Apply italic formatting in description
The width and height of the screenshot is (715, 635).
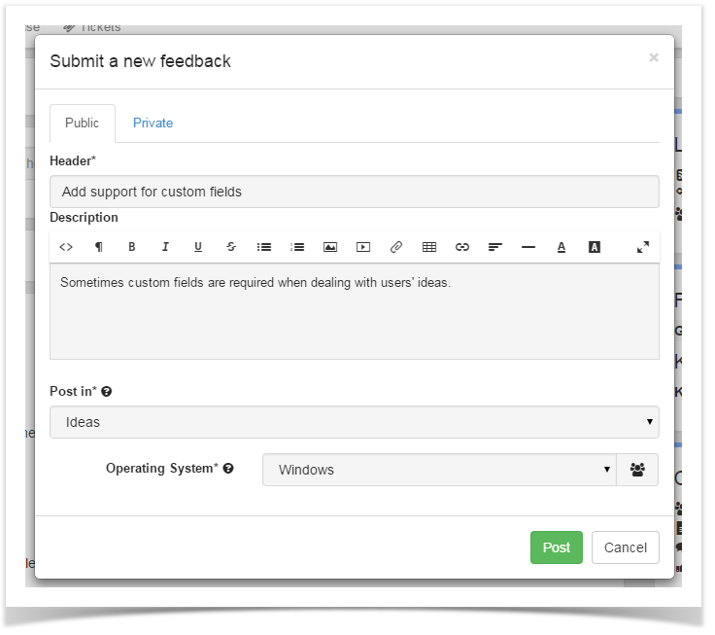(165, 247)
